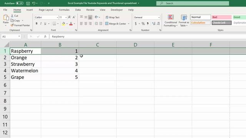Click the Bottom Align icon
The height and width of the screenshot is (138, 246).
pyautogui.click(x=90, y=17)
